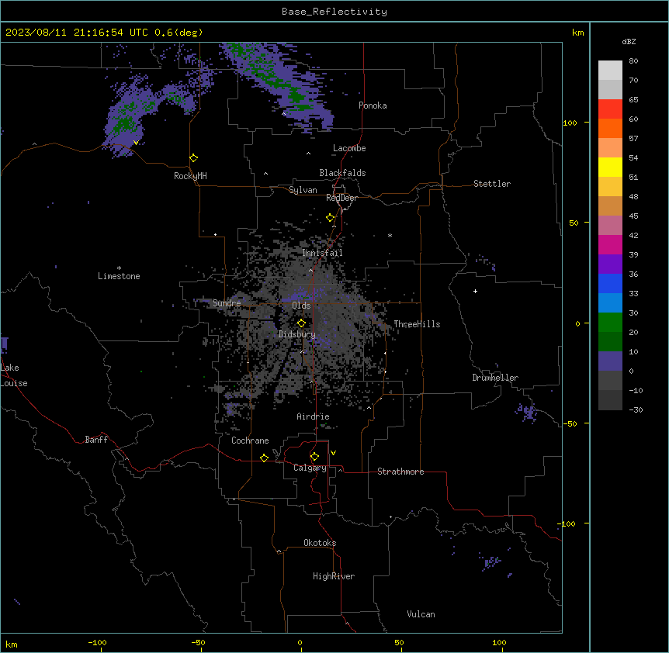Click the Strathmore label
This screenshot has width=669, height=653.
[x=400, y=472]
